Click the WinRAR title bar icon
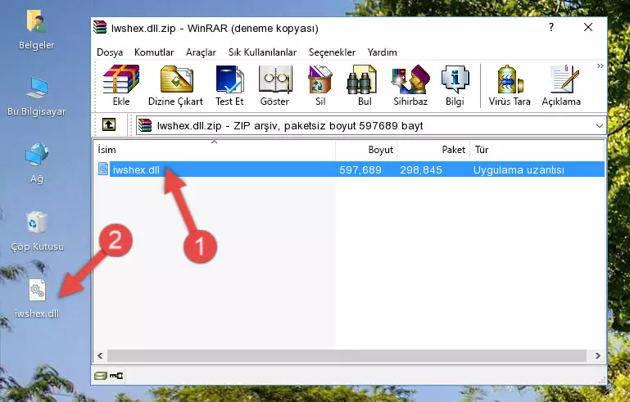This screenshot has width=630, height=402. pos(100,27)
